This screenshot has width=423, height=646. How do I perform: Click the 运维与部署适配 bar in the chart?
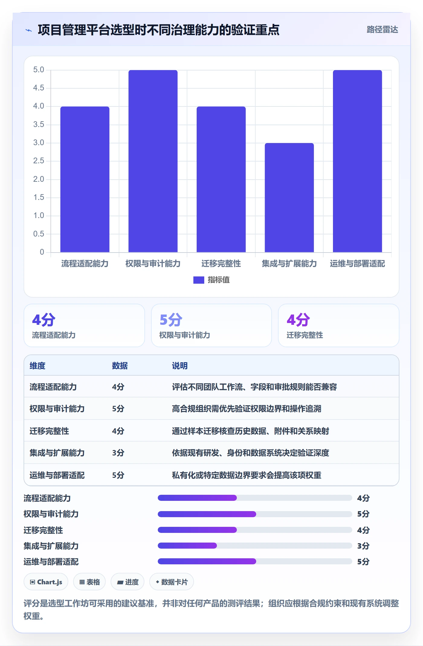point(357,161)
